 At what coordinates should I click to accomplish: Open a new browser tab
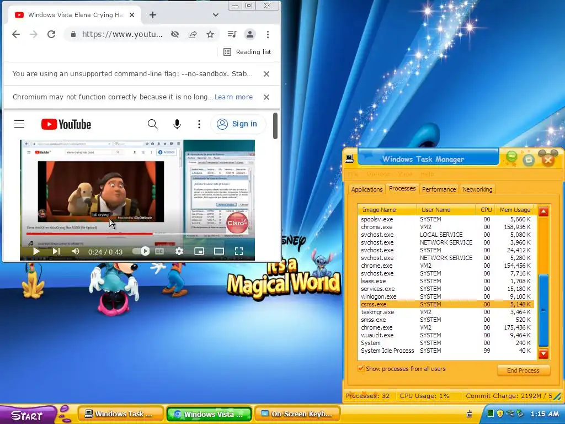[x=153, y=15]
